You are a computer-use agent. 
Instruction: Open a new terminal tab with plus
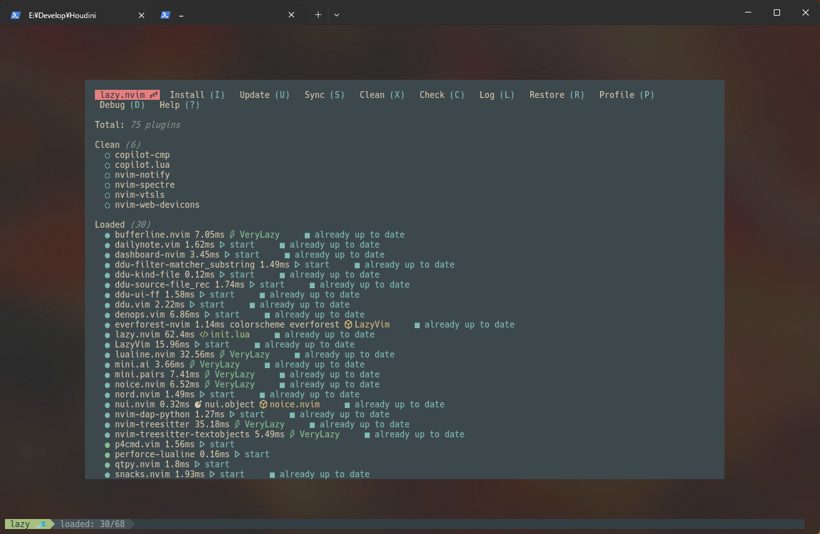click(x=318, y=15)
